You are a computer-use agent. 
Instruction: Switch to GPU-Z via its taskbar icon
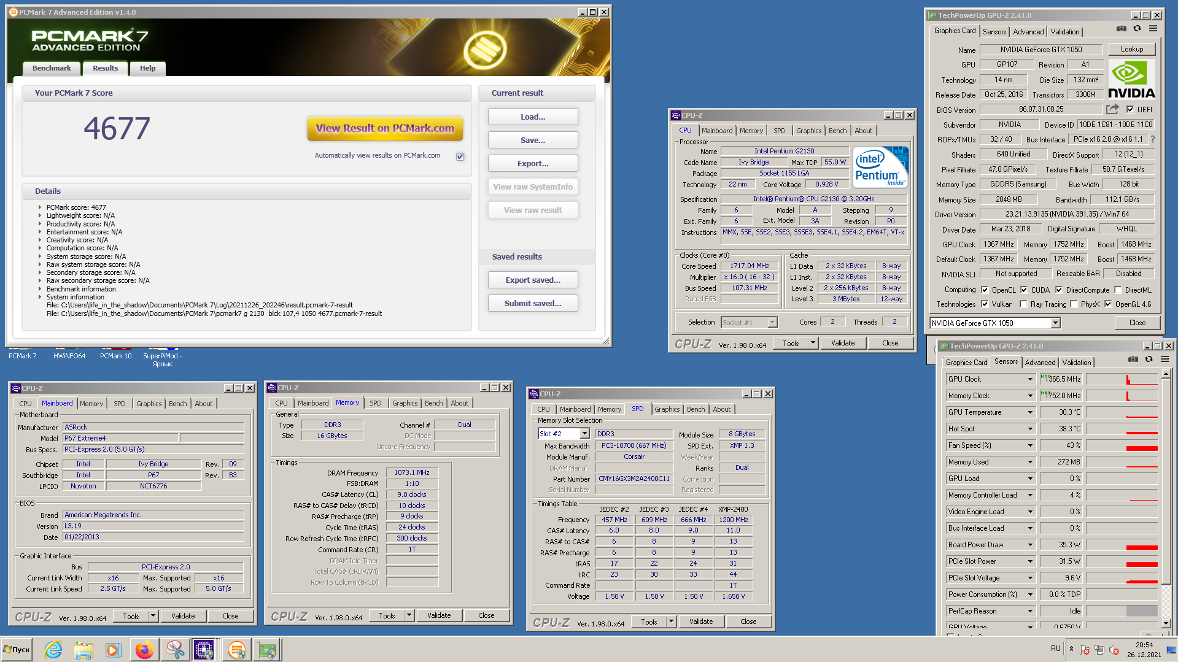tap(267, 650)
